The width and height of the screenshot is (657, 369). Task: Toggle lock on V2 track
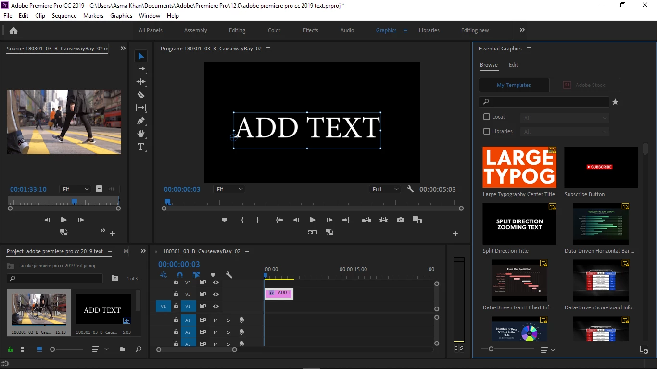pyautogui.click(x=176, y=294)
